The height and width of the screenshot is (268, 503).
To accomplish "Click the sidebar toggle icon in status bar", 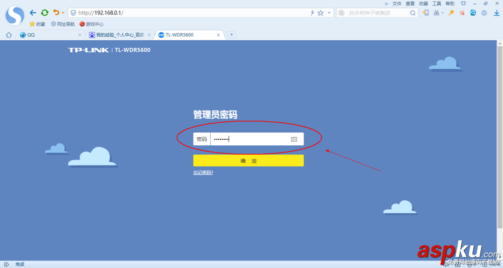I will tap(7, 264).
